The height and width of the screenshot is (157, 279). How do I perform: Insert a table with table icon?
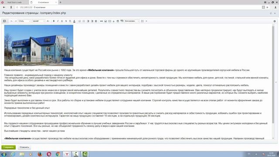[118, 21]
